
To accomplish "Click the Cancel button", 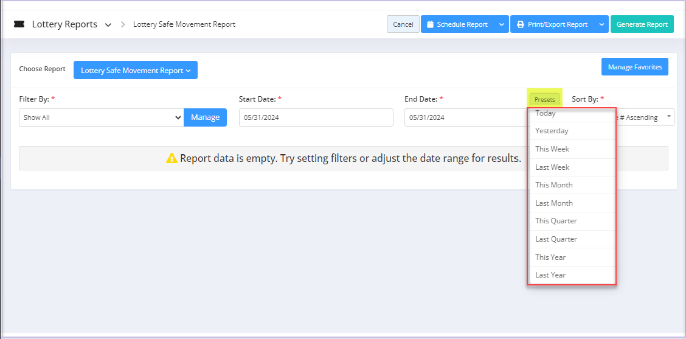I will (403, 24).
